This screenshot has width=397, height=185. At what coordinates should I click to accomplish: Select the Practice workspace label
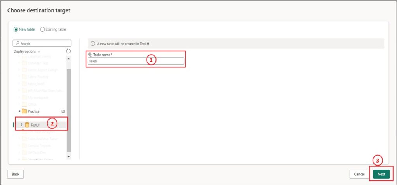point(34,111)
